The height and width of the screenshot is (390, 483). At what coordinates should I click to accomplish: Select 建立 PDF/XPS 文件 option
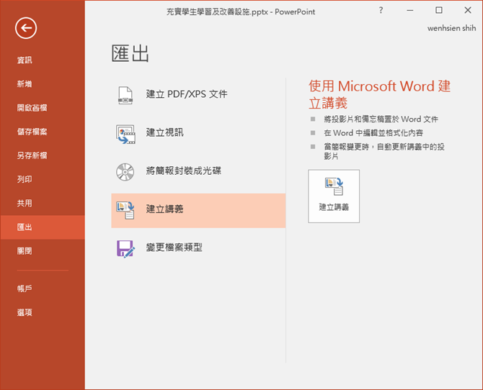[x=198, y=95]
